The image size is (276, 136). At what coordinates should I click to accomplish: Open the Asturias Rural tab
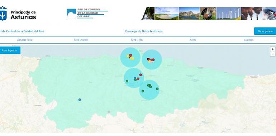(25, 40)
